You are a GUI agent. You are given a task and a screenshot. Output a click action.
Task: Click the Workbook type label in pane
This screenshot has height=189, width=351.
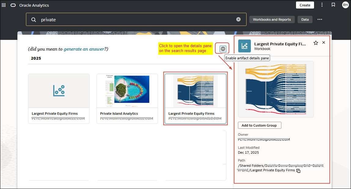262,49
